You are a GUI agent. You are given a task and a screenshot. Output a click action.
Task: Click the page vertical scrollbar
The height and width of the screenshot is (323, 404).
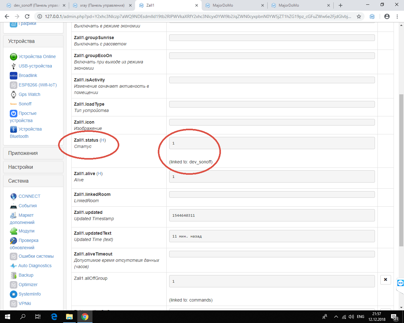401,170
